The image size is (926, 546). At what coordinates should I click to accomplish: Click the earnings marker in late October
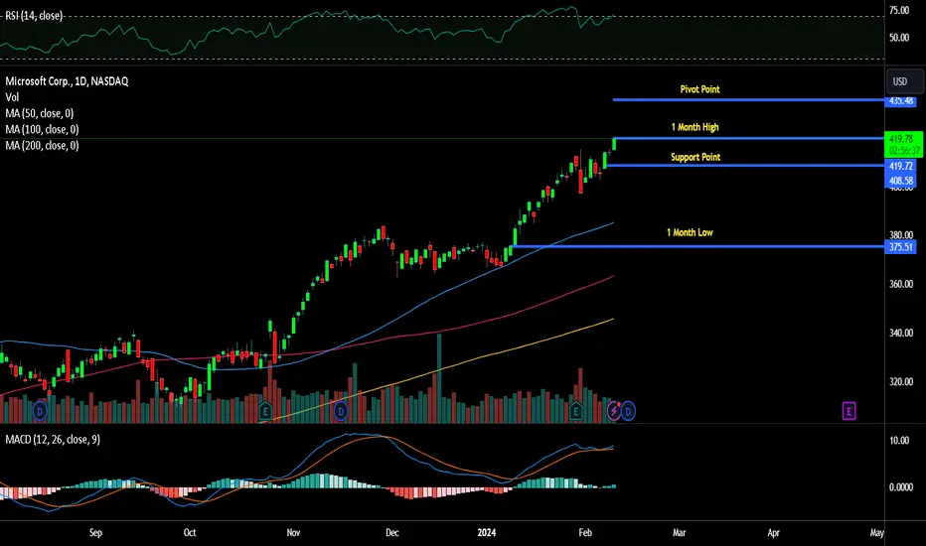pyautogui.click(x=265, y=411)
